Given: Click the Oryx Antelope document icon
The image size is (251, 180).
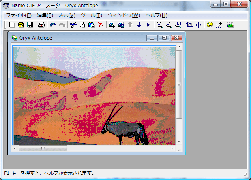Looking at the screenshot, I should [x=15, y=38].
